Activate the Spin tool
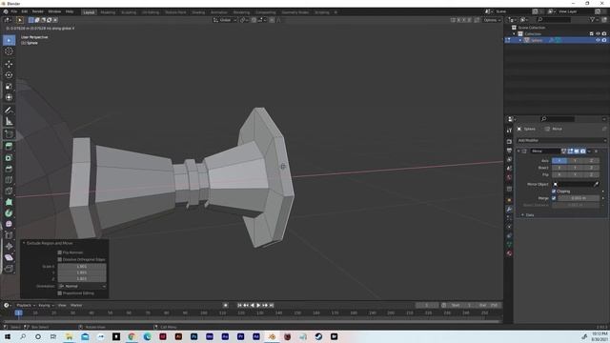The height and width of the screenshot is (343, 610). point(9,213)
